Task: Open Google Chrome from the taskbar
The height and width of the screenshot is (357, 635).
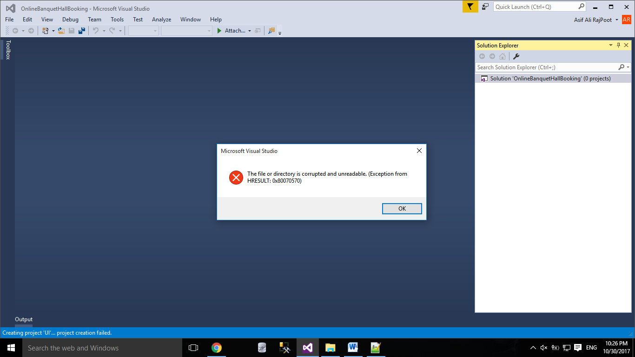Action: tap(216, 348)
